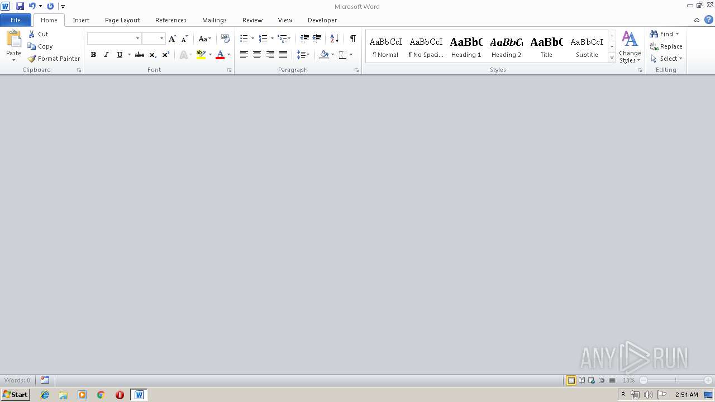Toggle Show/Hide paragraph marks
The image size is (715, 402).
click(x=353, y=39)
